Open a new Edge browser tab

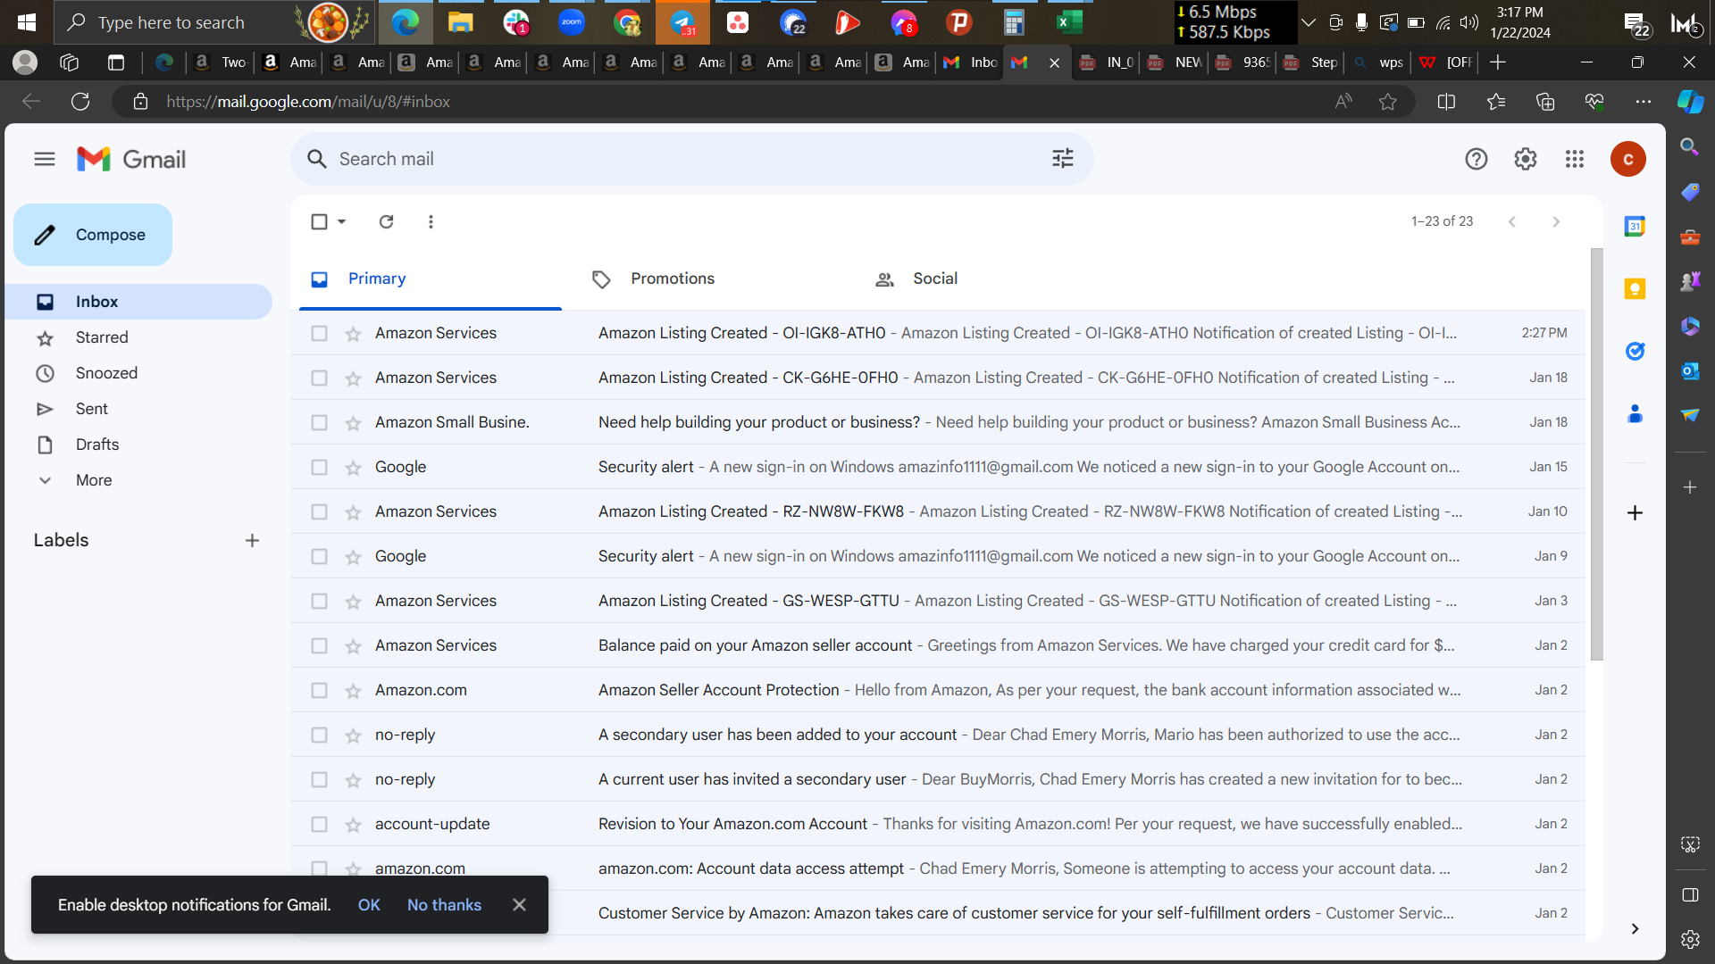click(1498, 62)
